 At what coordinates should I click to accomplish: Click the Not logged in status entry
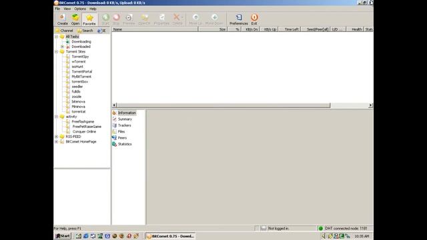click(x=278, y=229)
